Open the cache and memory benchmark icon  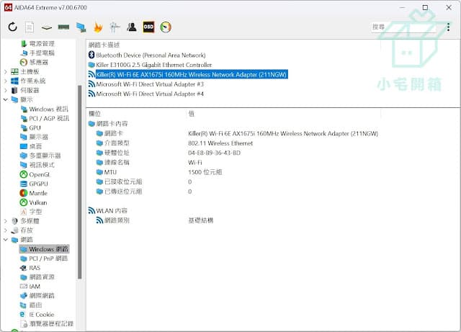[63, 27]
